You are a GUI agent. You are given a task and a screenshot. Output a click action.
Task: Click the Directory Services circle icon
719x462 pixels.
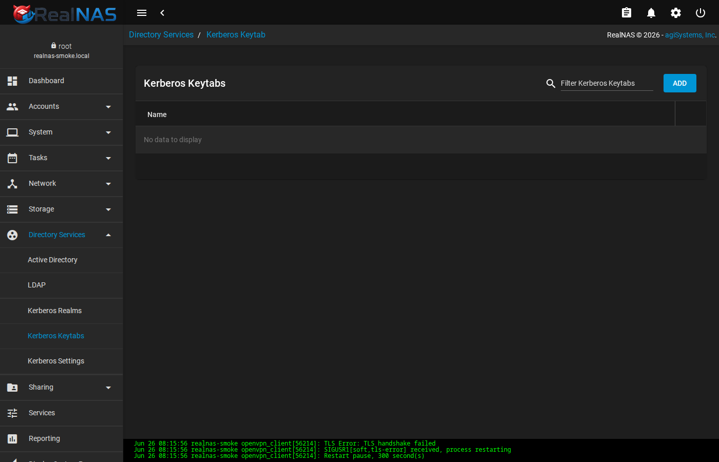[x=12, y=235]
